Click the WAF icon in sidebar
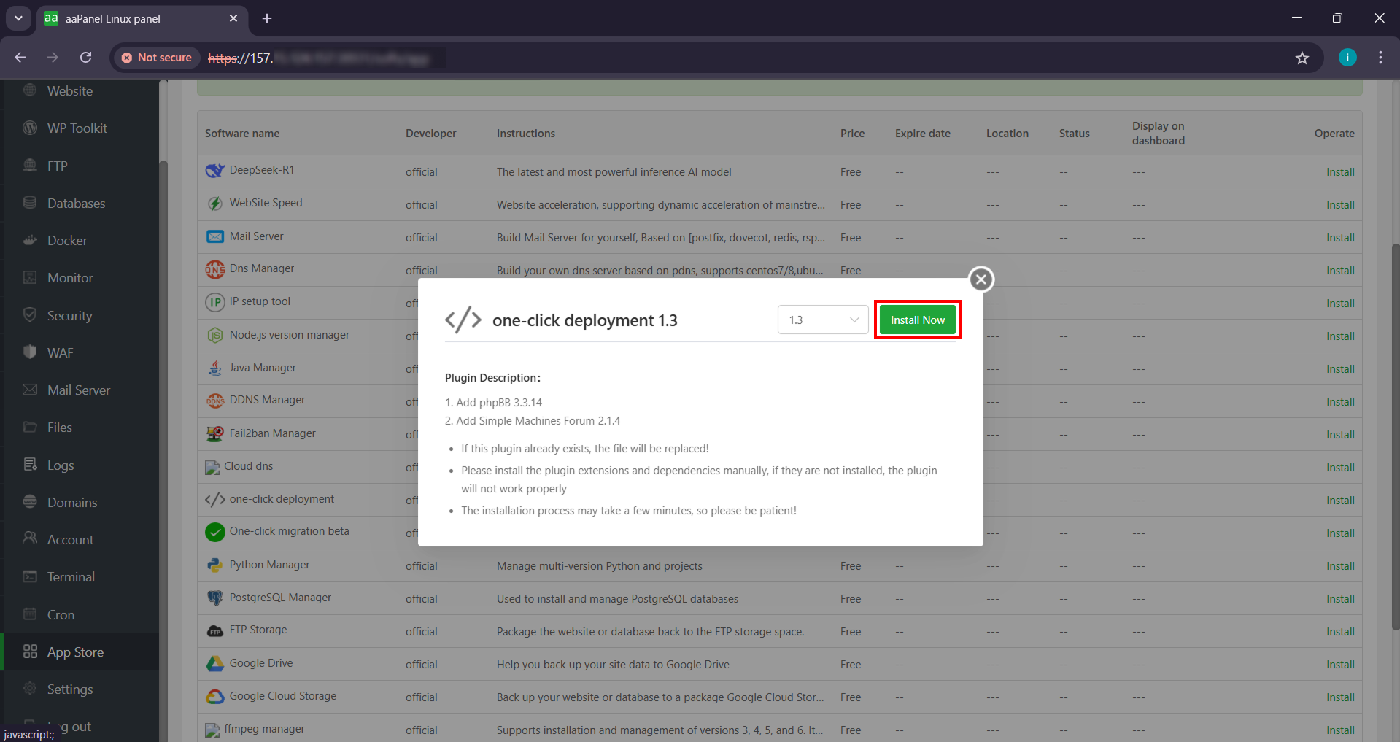 [x=30, y=352]
